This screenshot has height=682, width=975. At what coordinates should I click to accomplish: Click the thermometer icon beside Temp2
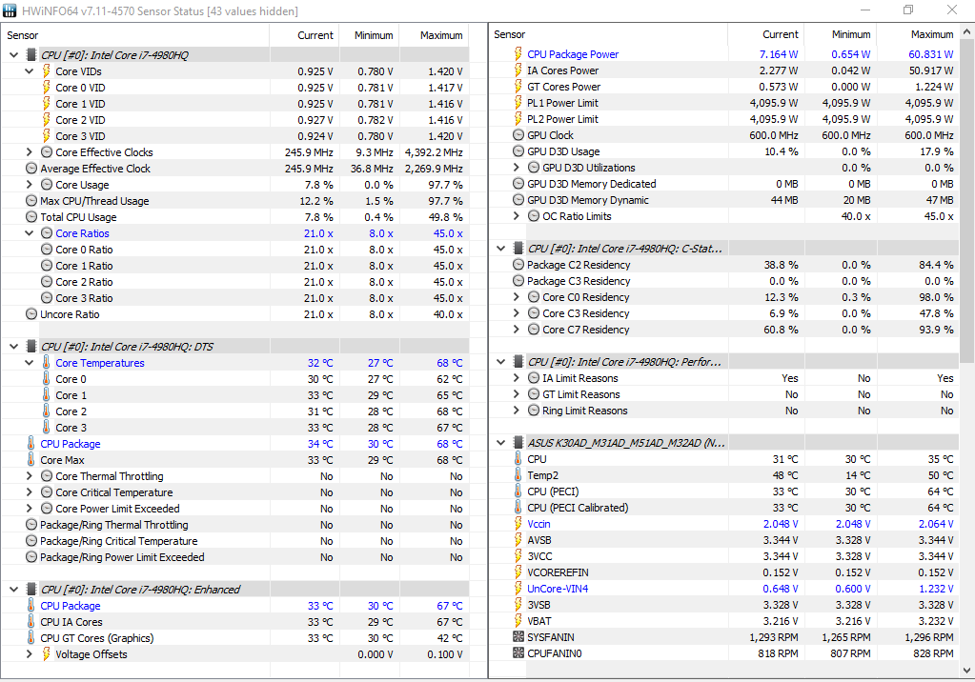pos(518,475)
